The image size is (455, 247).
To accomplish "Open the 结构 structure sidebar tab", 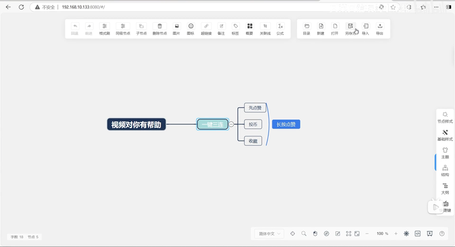I will point(445,171).
